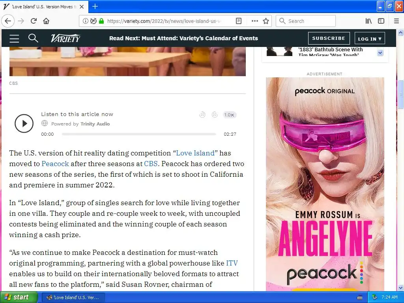404x303 pixels.
Task: Click the Firefox search box
Action: point(306,21)
